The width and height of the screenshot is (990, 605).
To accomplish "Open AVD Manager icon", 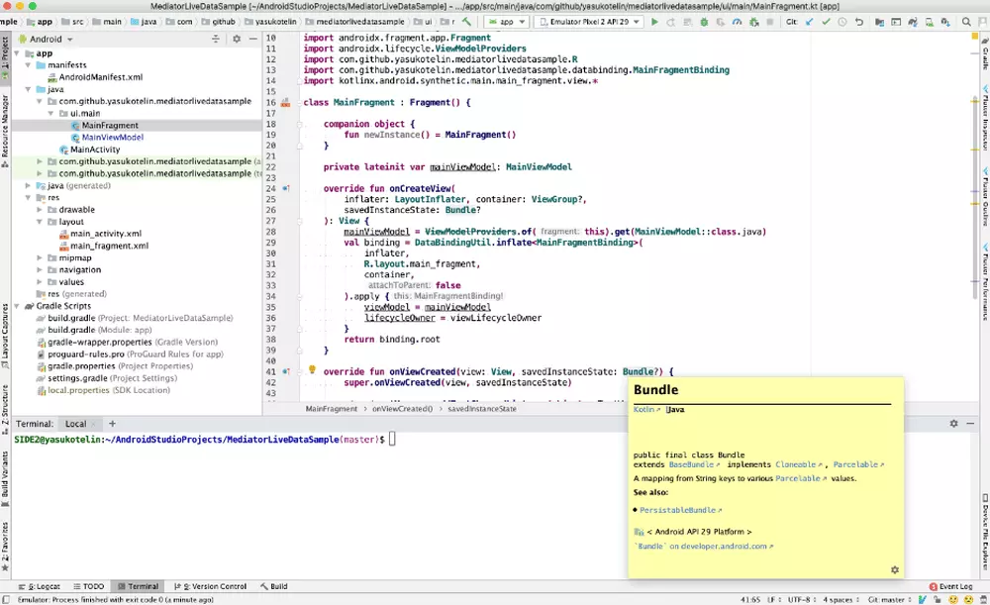I will [930, 22].
